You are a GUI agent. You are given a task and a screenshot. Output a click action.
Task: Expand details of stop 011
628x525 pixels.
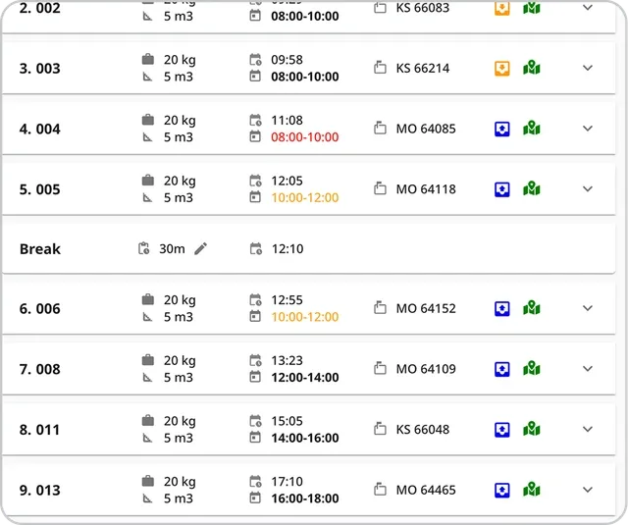click(x=588, y=429)
